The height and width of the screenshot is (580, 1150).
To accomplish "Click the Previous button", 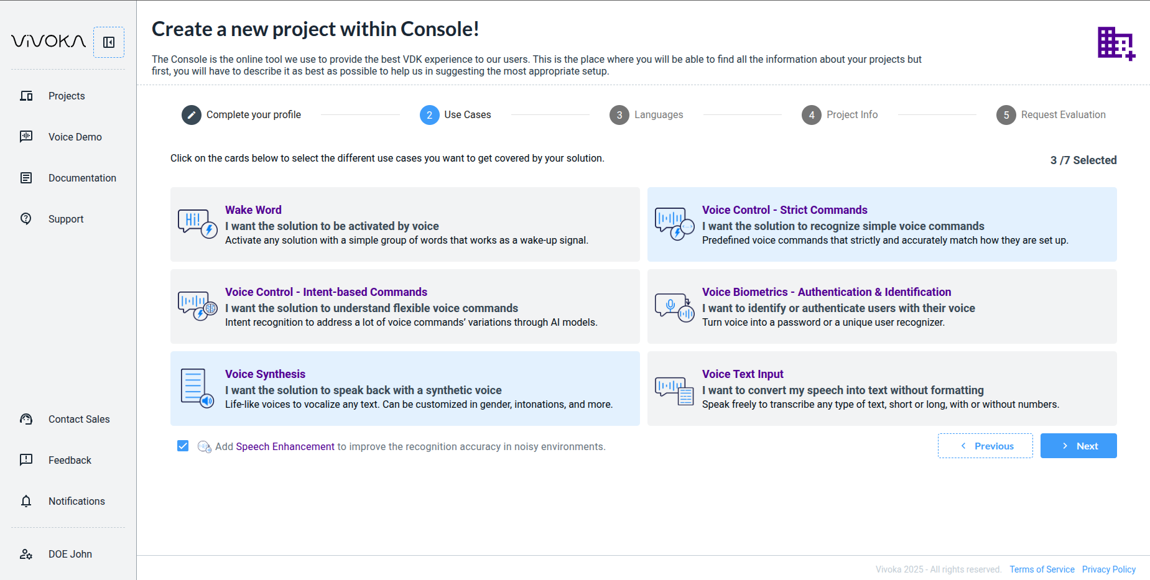I will point(985,446).
